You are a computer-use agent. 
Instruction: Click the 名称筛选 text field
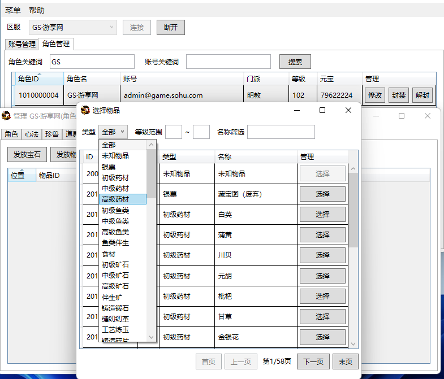point(281,132)
